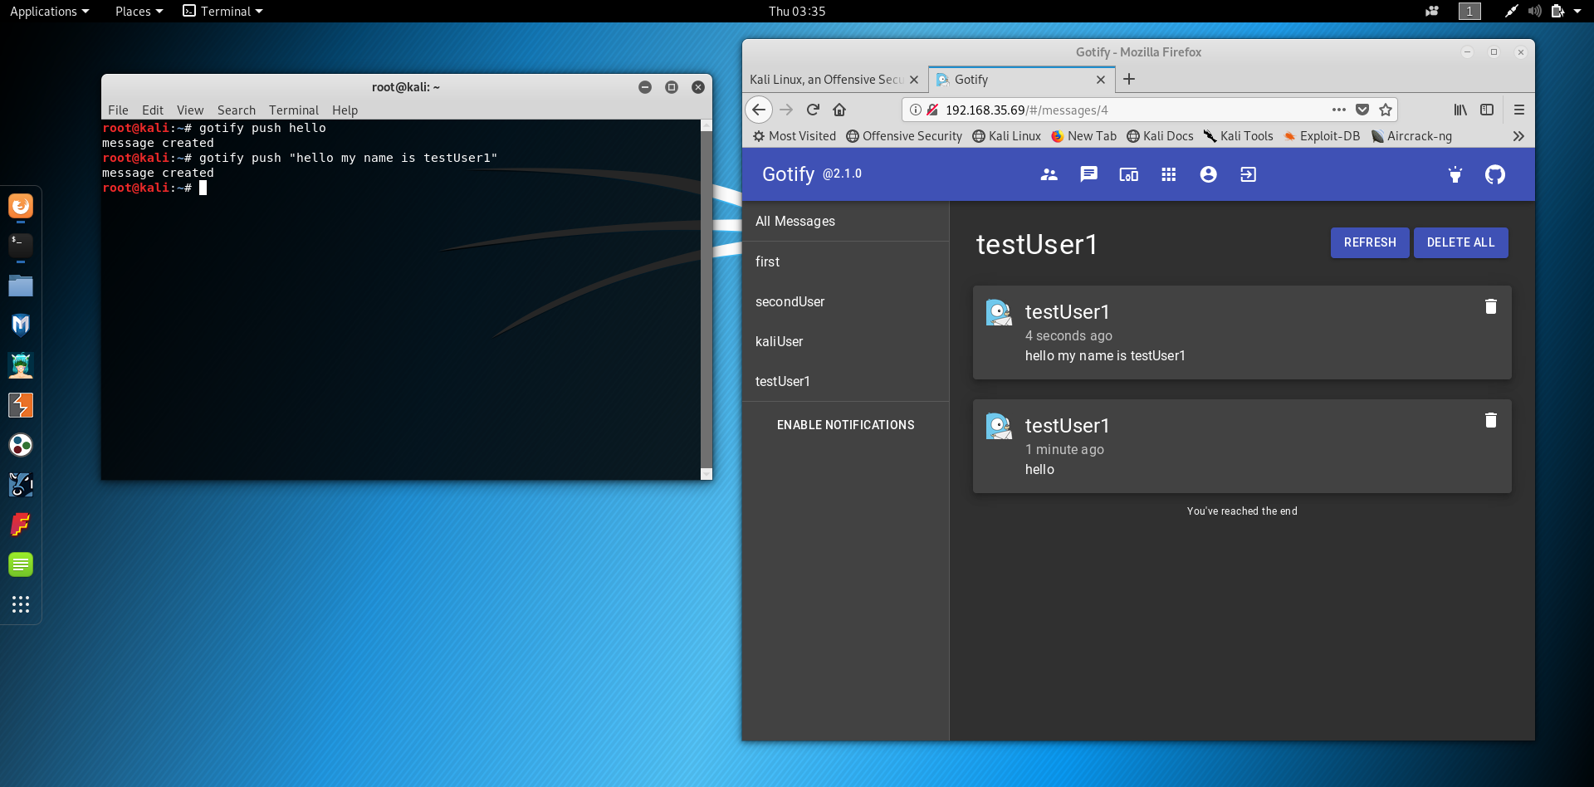Viewport: 1594px width, 787px height.
Task: Delete the 'hello my name is testUser1' message
Action: click(x=1490, y=306)
